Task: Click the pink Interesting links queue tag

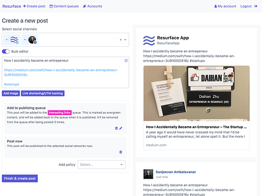Action: pyautogui.click(x=59, y=113)
